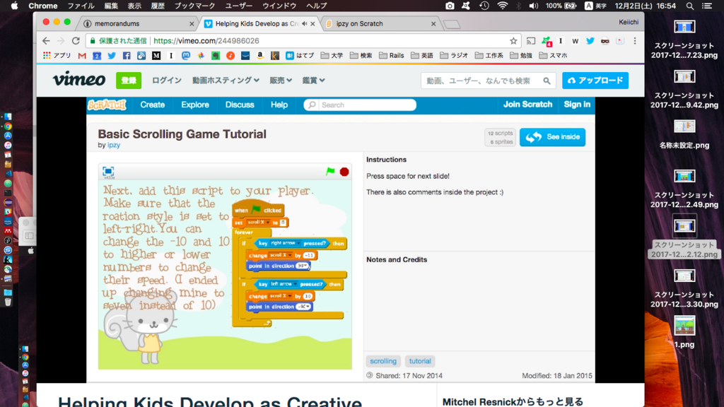Click the squirrel Scratch project stage
The height and width of the screenshot is (407, 724).
225,275
